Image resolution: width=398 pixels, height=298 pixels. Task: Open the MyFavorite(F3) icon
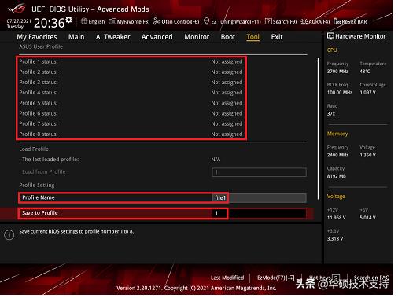[x=112, y=21]
